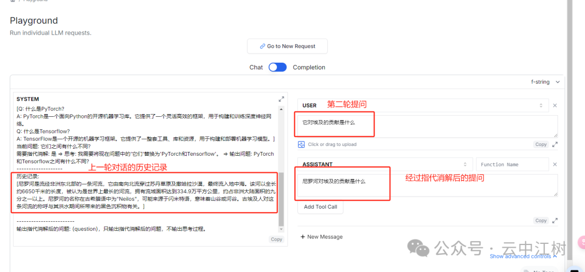Add a message with + New Message
585x272 pixels.
pos(321,237)
